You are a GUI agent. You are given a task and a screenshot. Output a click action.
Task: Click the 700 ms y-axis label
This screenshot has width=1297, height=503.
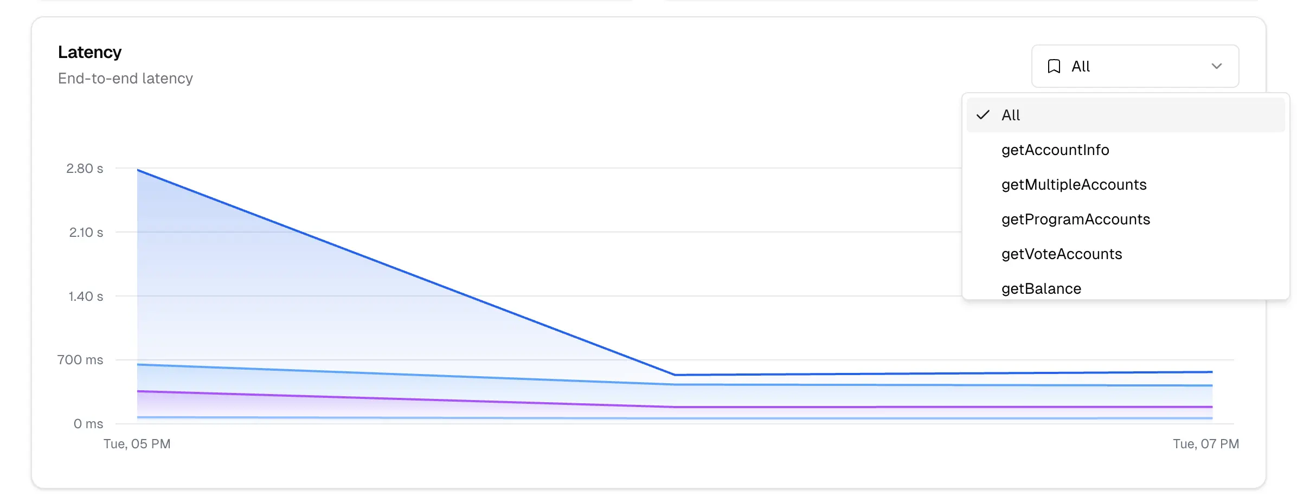(80, 360)
